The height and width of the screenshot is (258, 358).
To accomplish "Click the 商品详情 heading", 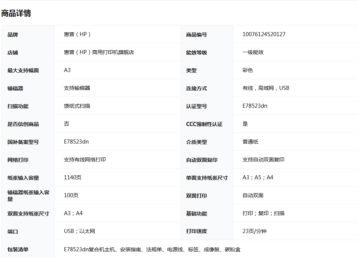I will [x=16, y=13].
